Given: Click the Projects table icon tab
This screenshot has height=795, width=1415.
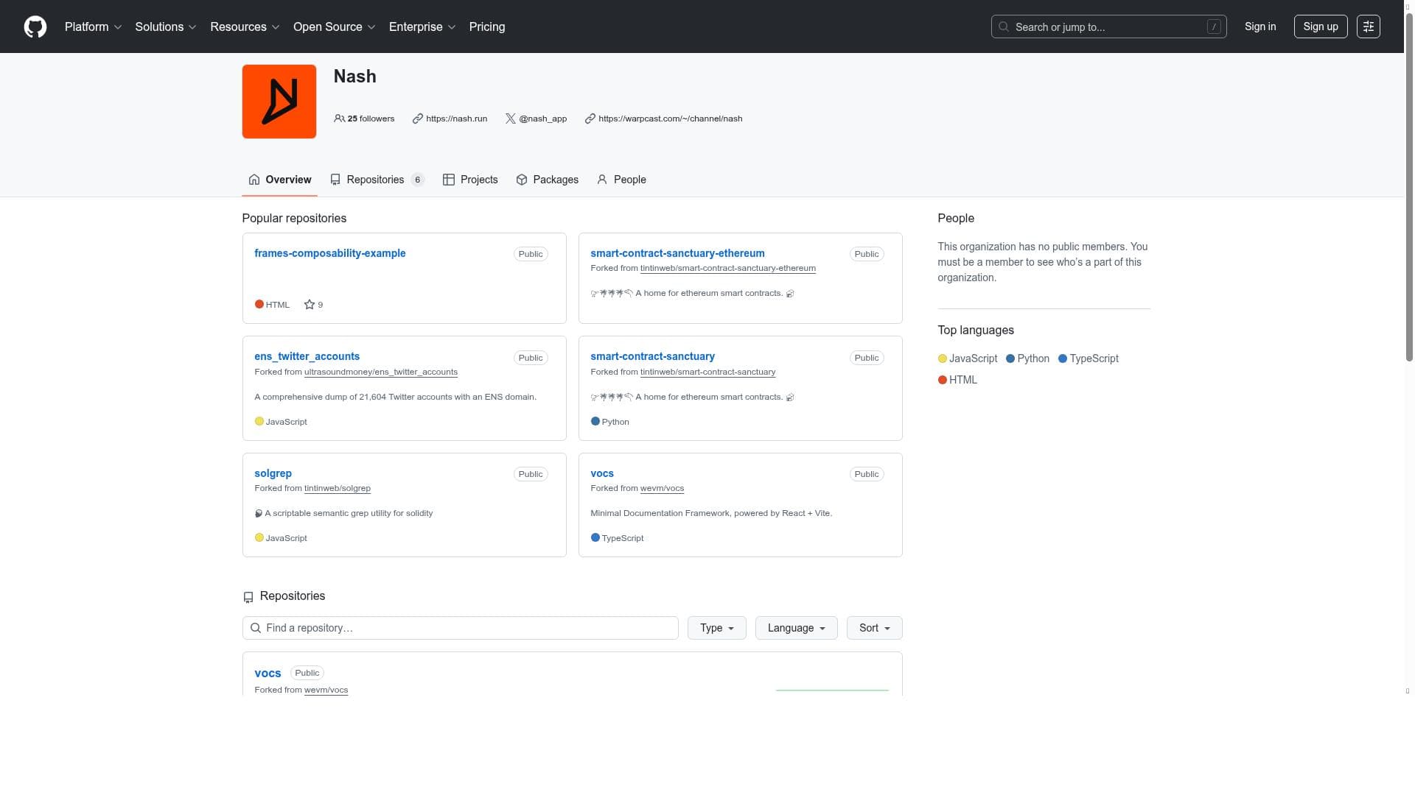Looking at the screenshot, I should tap(448, 180).
